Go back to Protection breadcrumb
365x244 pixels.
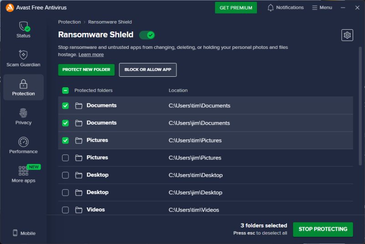69,22
